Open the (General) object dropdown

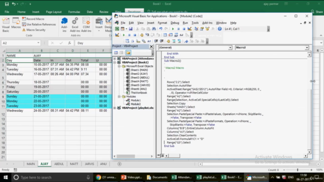point(230,48)
